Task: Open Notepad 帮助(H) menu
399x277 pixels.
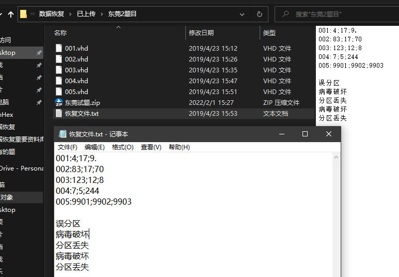Action: click(x=179, y=147)
